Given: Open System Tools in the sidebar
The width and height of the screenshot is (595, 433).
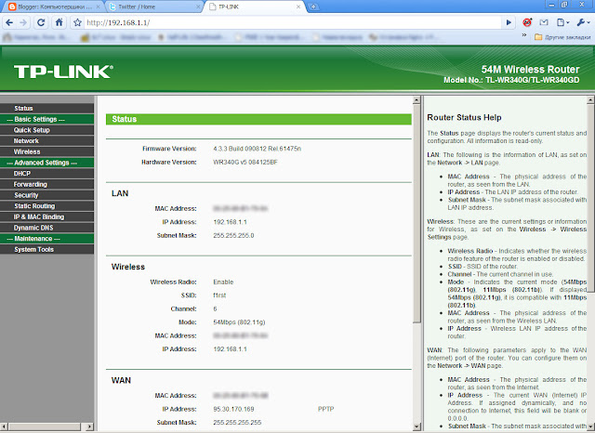Looking at the screenshot, I should click(x=47, y=250).
